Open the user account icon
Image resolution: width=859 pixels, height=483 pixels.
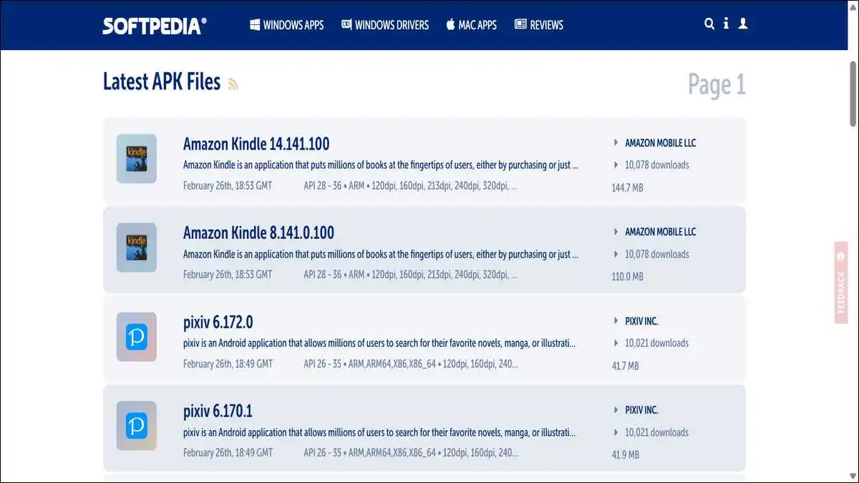[743, 24]
